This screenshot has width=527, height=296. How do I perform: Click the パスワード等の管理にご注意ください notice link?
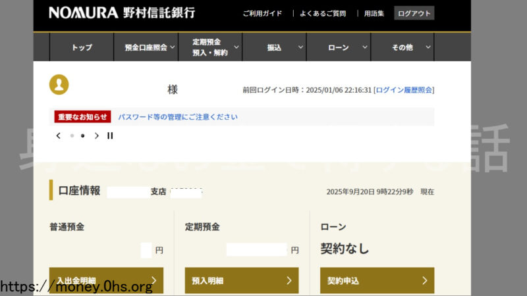coord(178,117)
